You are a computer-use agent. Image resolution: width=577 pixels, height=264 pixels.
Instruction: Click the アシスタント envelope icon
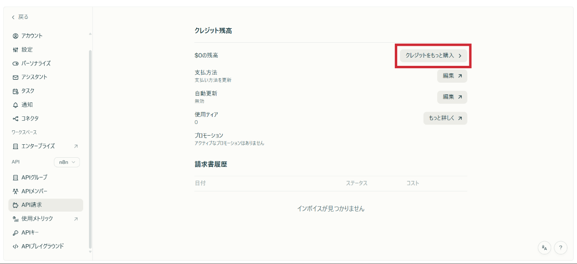coord(15,77)
